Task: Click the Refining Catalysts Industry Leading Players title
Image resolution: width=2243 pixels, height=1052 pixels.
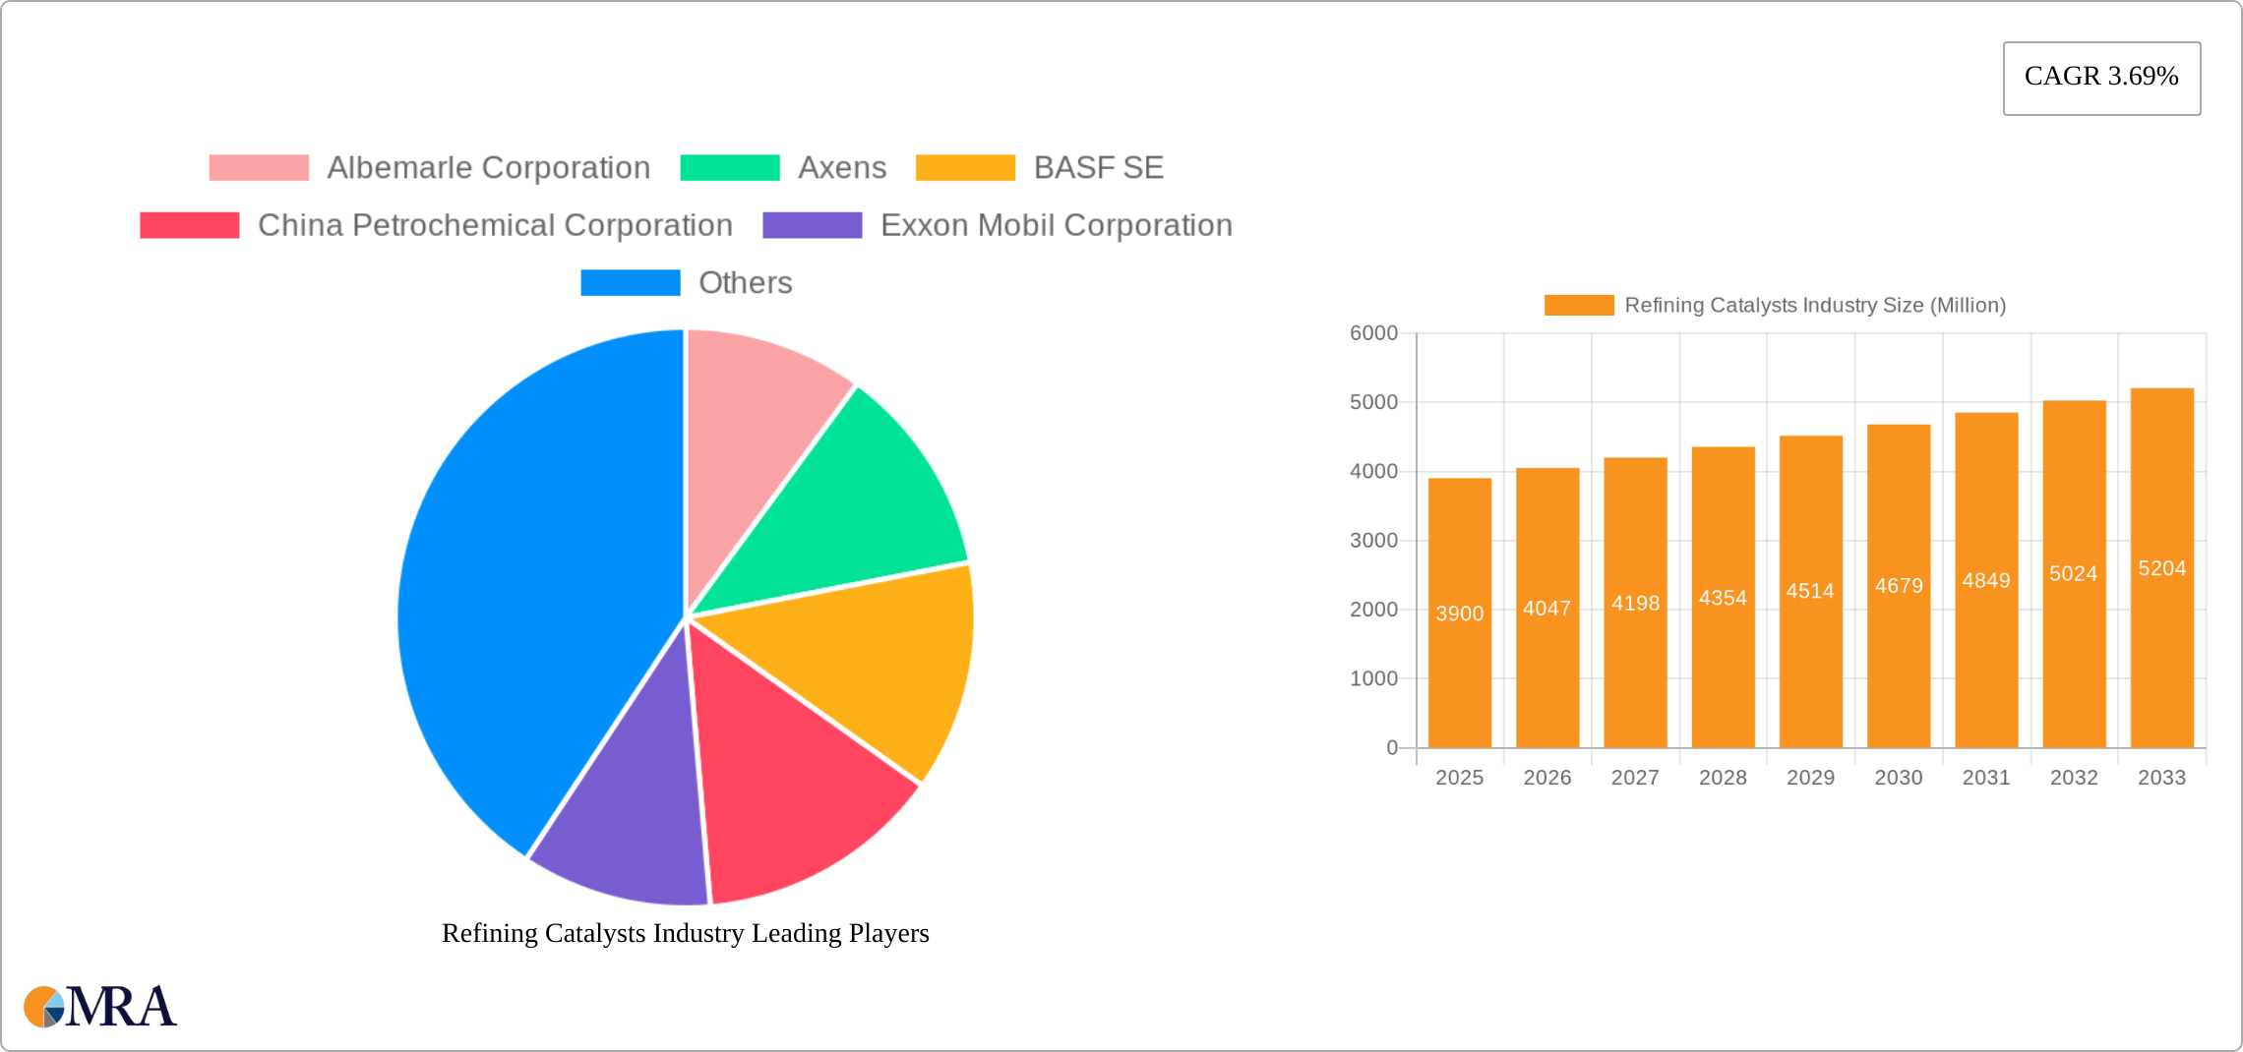Action: pyautogui.click(x=686, y=934)
